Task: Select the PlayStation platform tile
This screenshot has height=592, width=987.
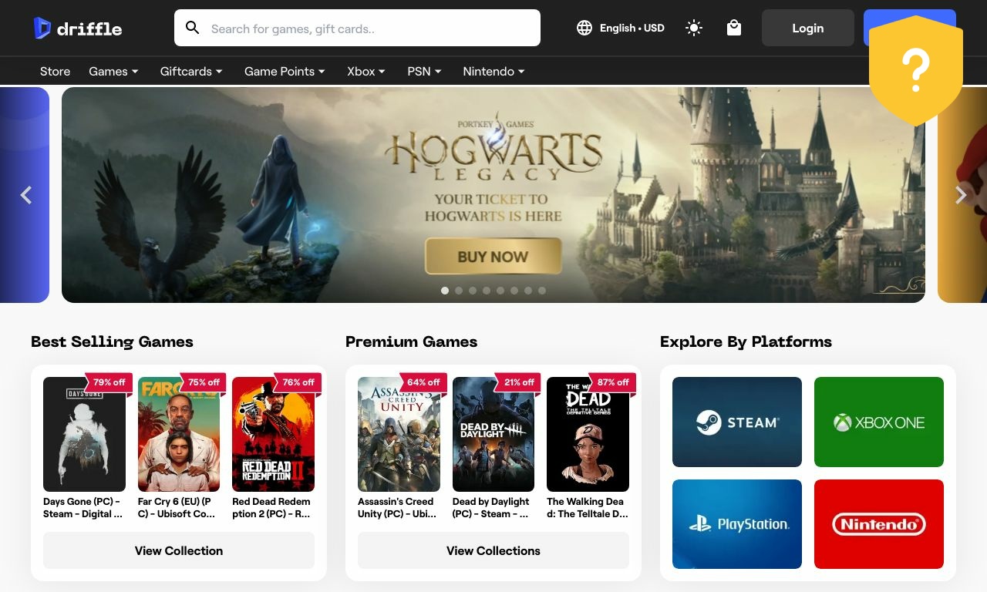Action: [x=737, y=524]
